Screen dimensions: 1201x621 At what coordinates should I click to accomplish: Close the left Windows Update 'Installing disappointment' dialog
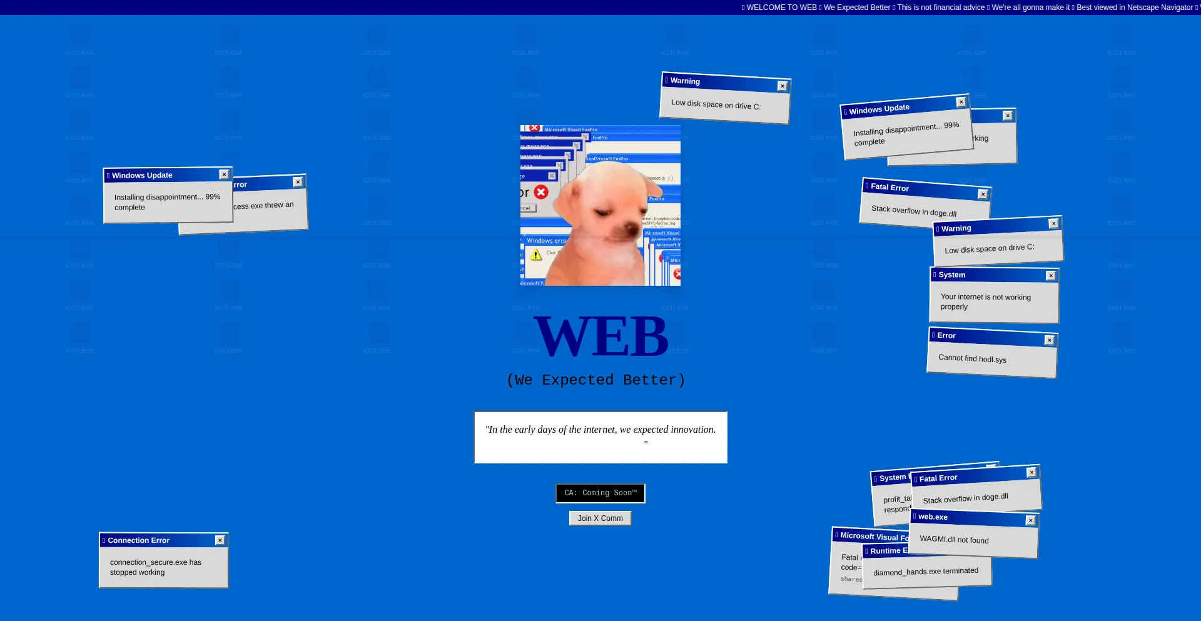click(x=224, y=174)
